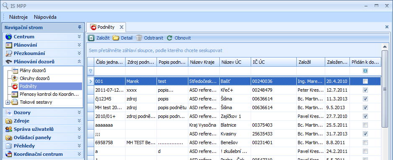Expand the Centrum group chevron
The image size is (393, 160).
79,37
